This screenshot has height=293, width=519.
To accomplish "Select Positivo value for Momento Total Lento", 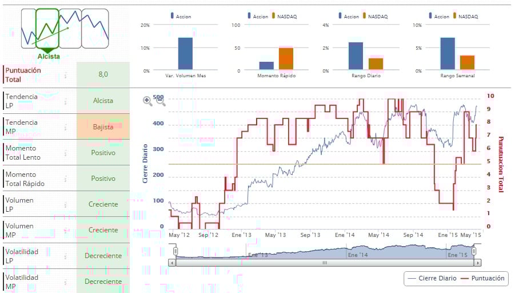I will click(x=103, y=152).
